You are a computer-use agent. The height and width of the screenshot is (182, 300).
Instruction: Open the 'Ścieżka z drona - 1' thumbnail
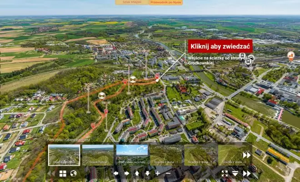[x=166, y=155]
